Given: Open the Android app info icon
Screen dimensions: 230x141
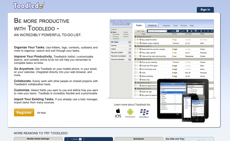Looking at the screenshot, I should [130, 113].
